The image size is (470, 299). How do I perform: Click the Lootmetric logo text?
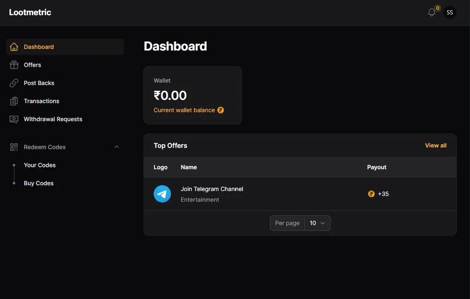pyautogui.click(x=30, y=12)
